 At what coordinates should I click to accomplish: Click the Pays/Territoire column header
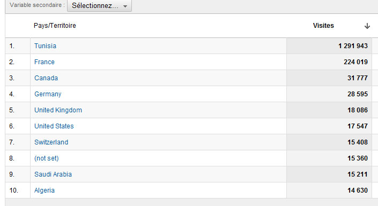click(x=55, y=26)
